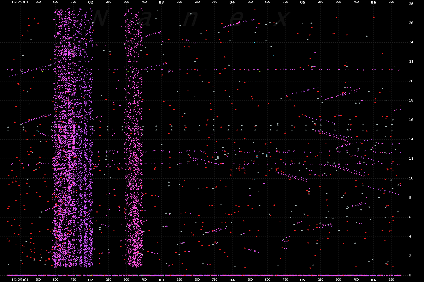The image size is (424, 282).
Task: Click the 16:25:01 timestamp on bottom axis
Action: [x=19, y=280]
